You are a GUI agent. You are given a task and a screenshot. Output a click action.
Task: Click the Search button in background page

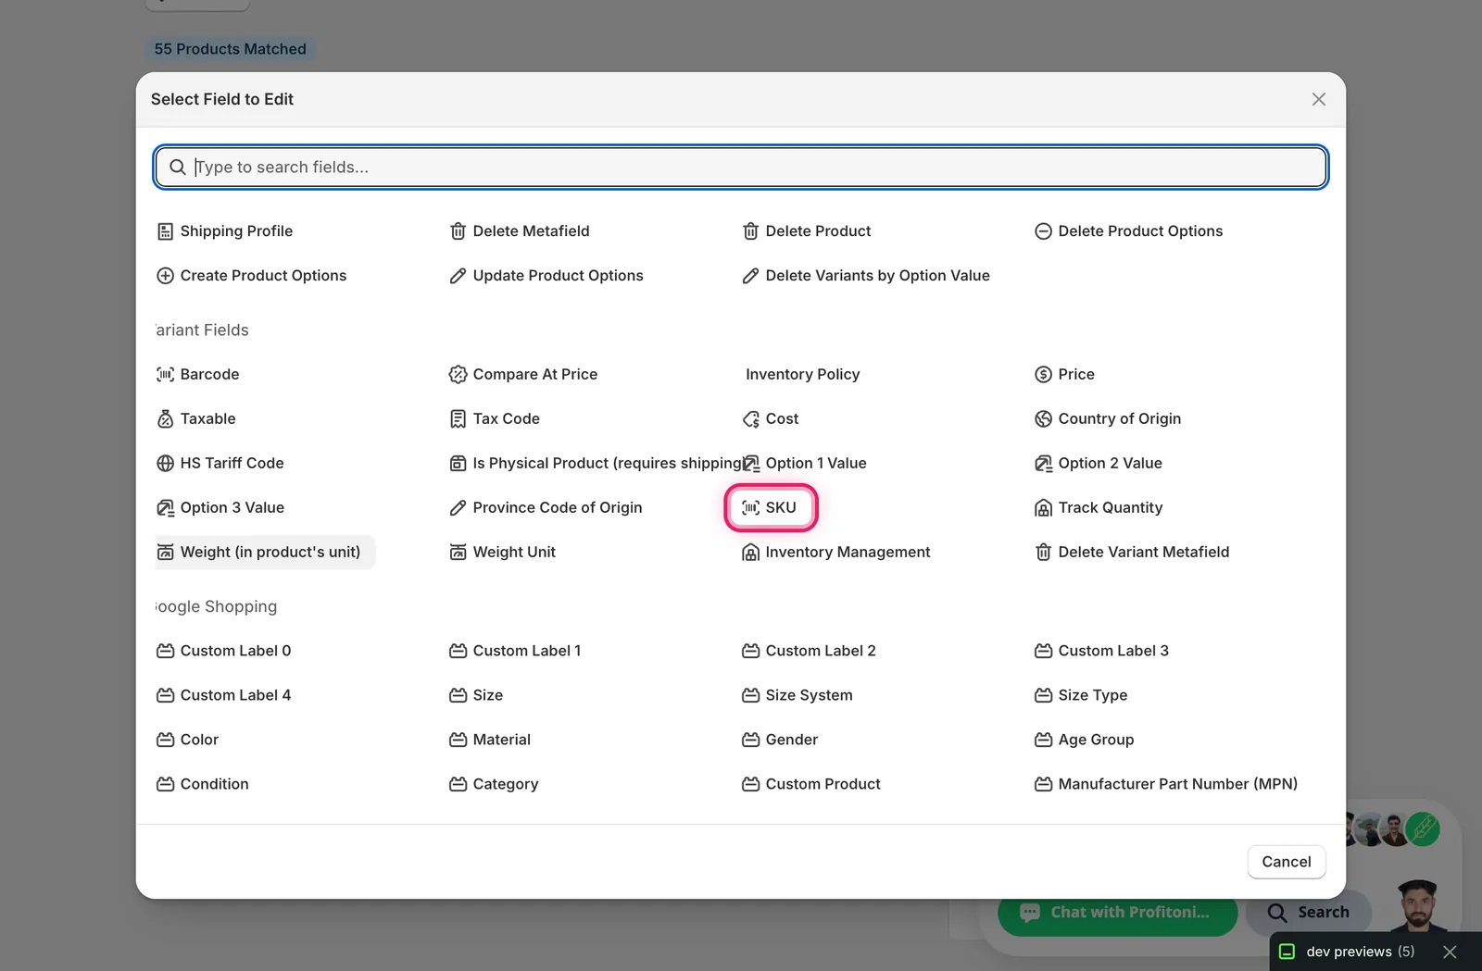coord(1309,913)
